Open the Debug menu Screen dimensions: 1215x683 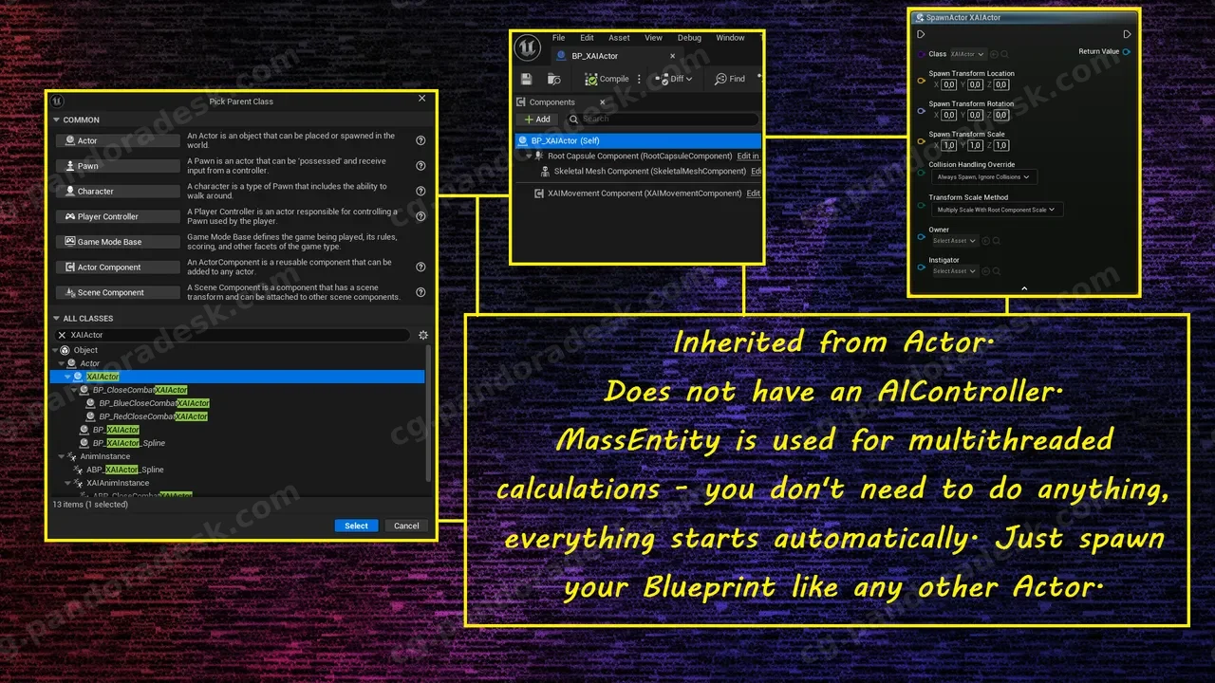pyautogui.click(x=689, y=38)
